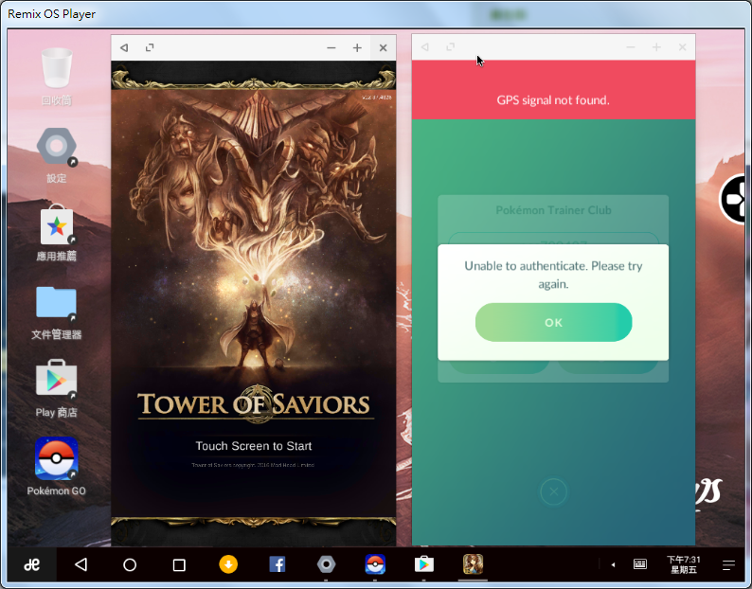Switch to Tower of Saviors taskbar icon
Screen dimensions: 752x589
(x=473, y=564)
